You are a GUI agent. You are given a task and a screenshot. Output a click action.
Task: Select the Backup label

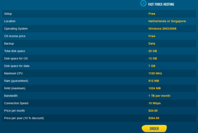[9, 44]
